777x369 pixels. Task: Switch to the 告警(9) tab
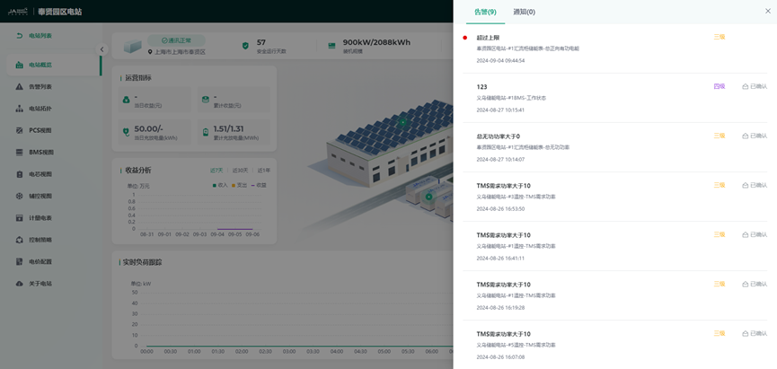(485, 12)
